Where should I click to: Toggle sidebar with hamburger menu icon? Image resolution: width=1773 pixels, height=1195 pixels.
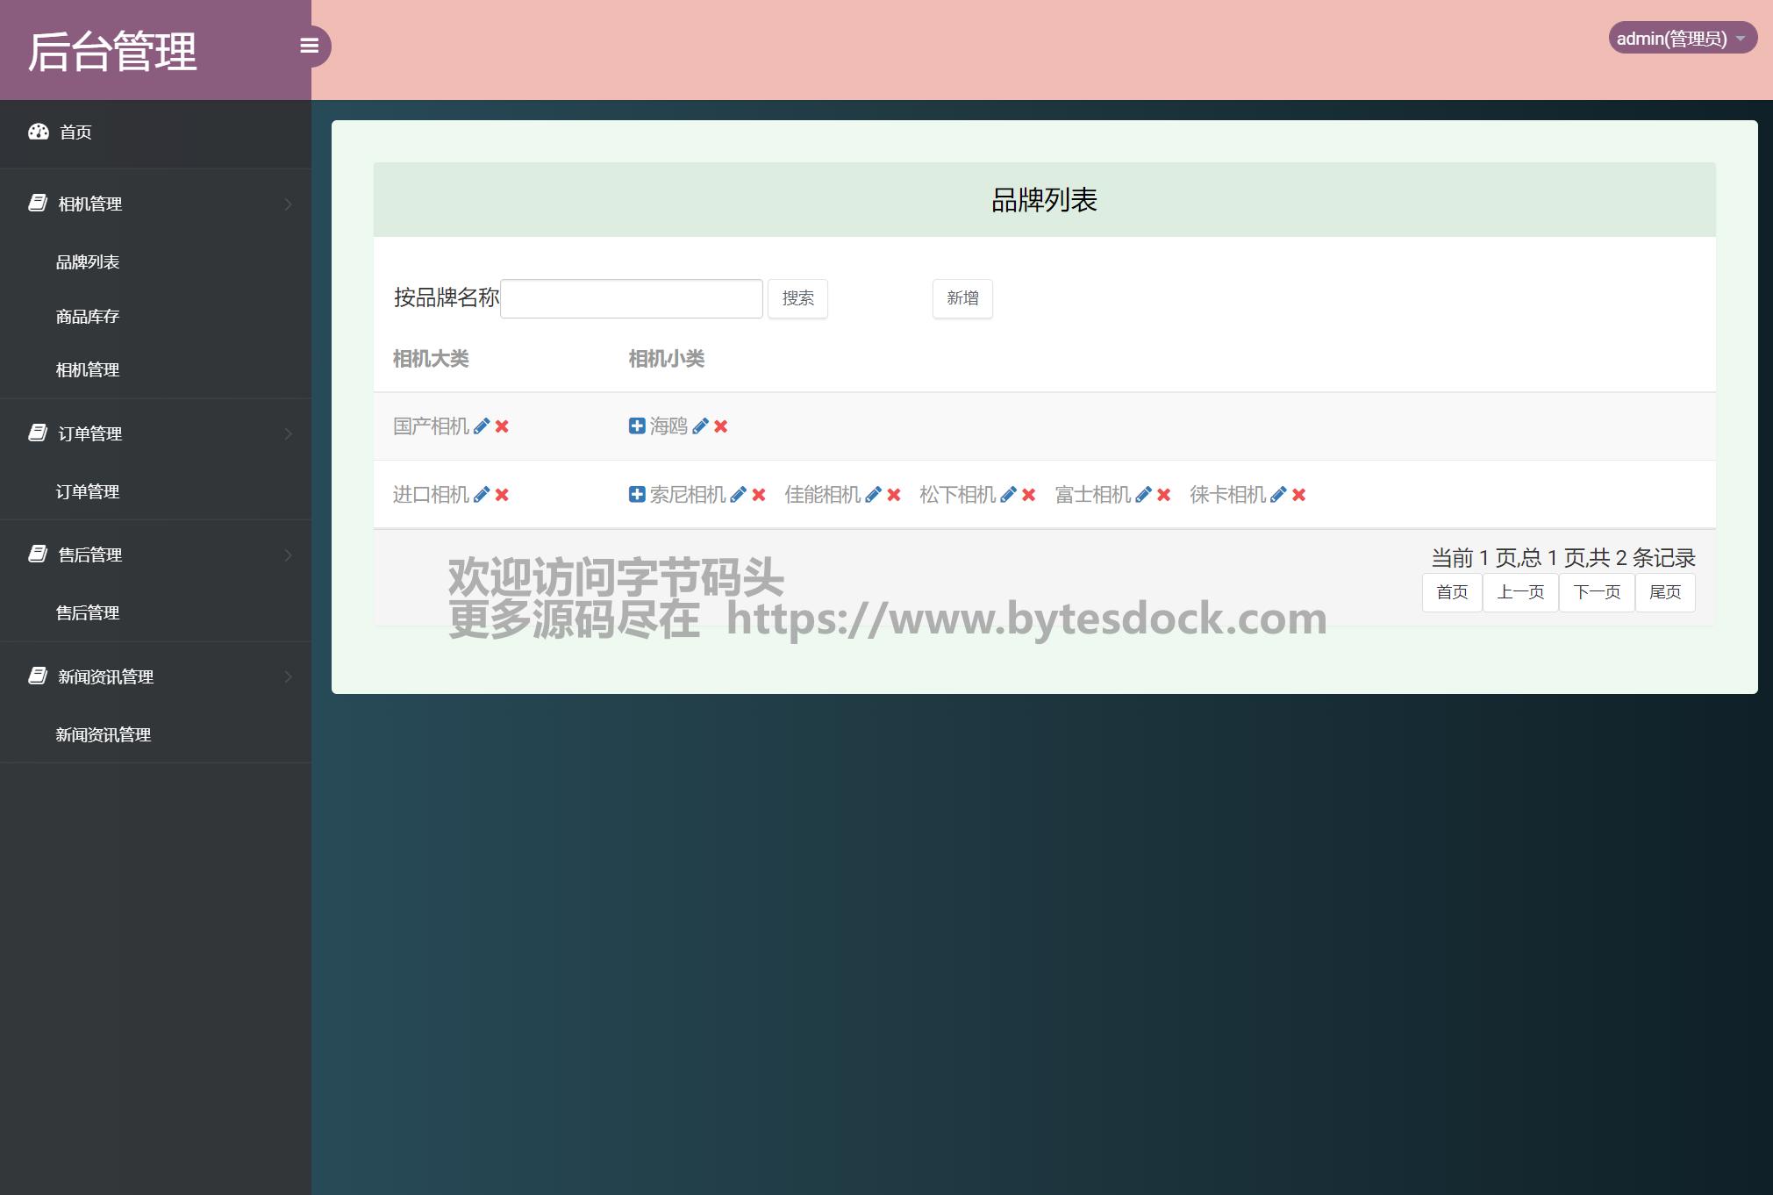[x=309, y=46]
